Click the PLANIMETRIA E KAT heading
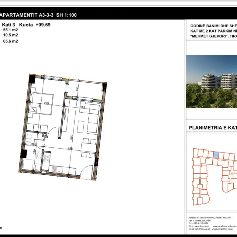The image size is (237, 237). pos(213,128)
